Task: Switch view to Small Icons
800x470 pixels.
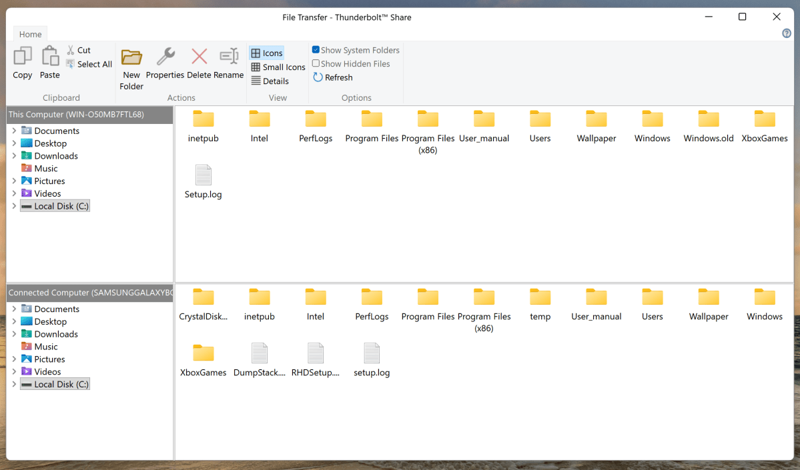Action: point(278,67)
